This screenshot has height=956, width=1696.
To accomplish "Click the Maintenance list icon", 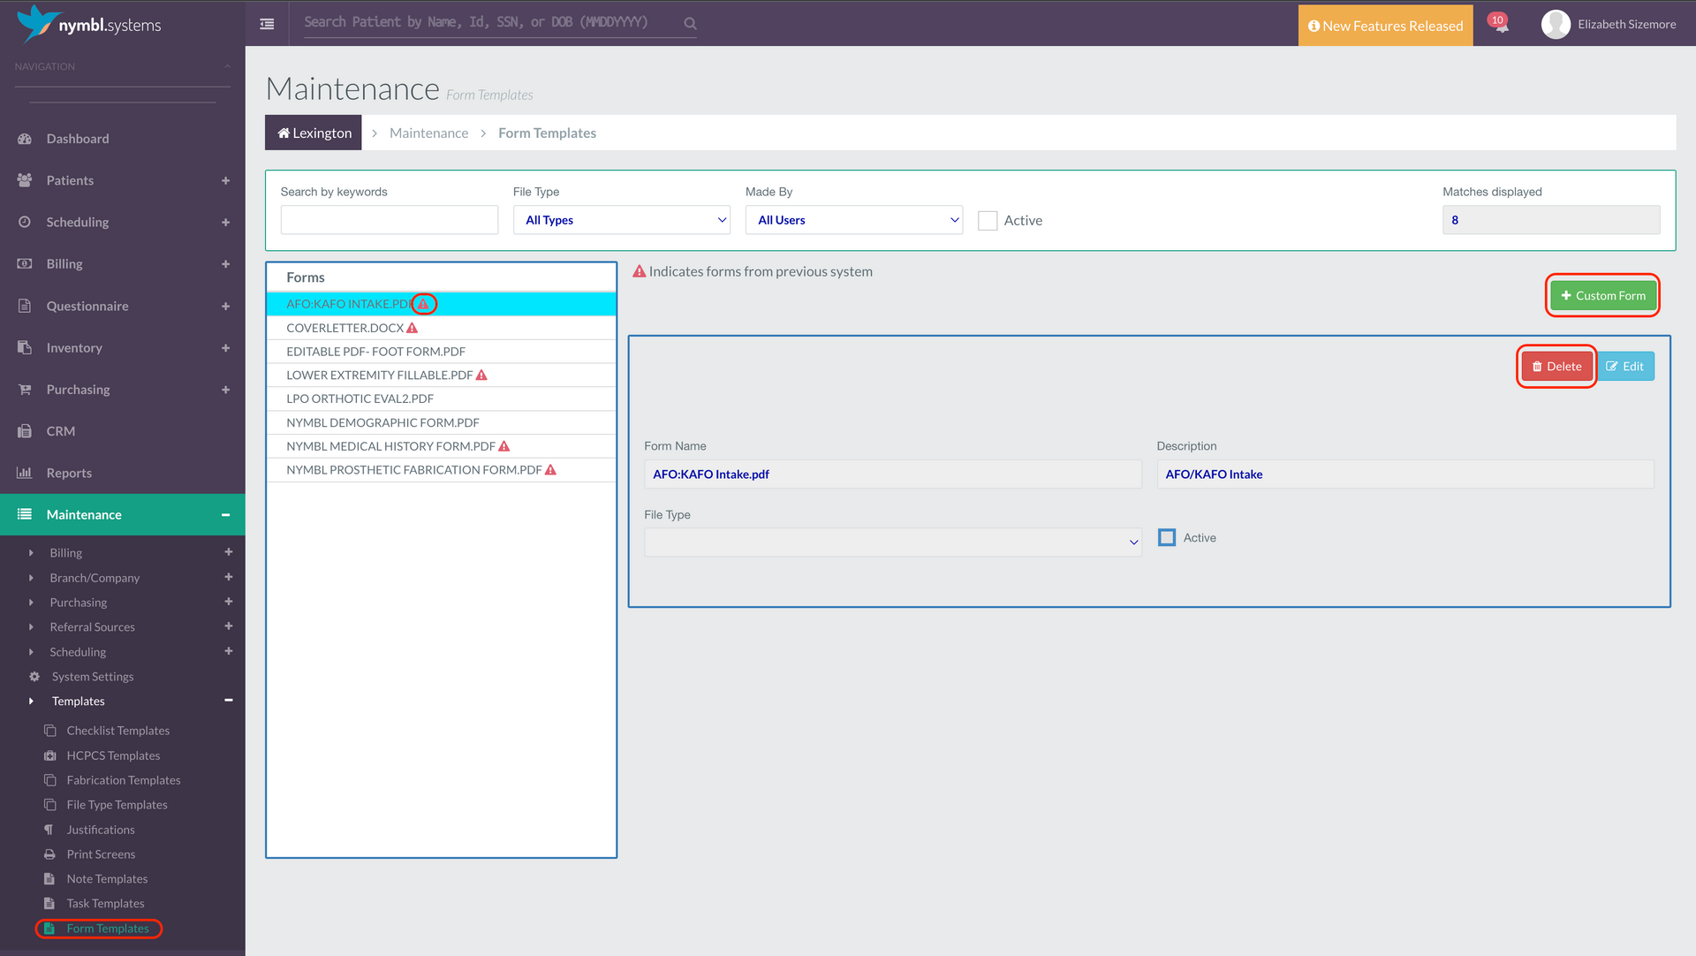I will pyautogui.click(x=25, y=514).
